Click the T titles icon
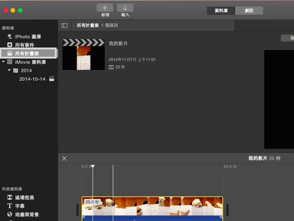Screen dimensions: 294x221 (x=10, y=206)
